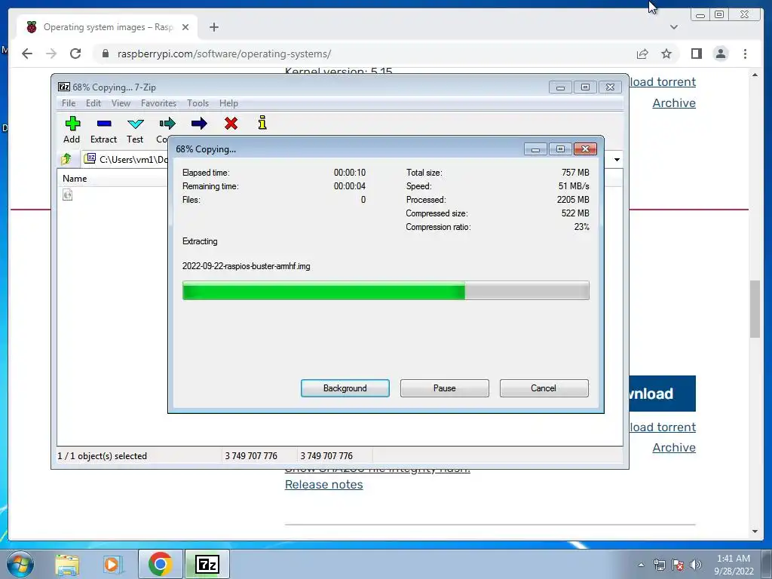
Task: Click the Chrome address bar URL
Action: point(224,54)
